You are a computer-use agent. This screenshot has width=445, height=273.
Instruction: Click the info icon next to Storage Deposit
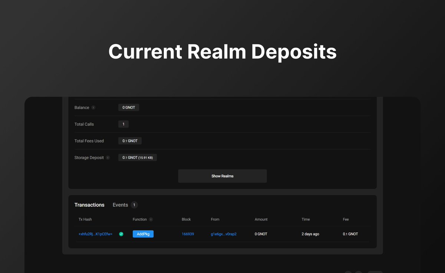click(x=108, y=158)
